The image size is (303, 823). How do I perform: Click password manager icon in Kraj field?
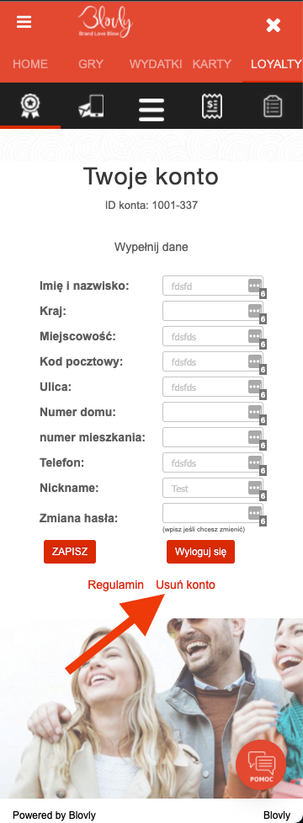click(x=254, y=310)
